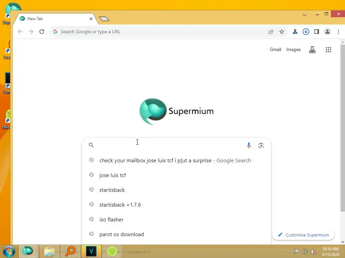
Task: Open the V app in taskbar
Action: click(x=91, y=251)
